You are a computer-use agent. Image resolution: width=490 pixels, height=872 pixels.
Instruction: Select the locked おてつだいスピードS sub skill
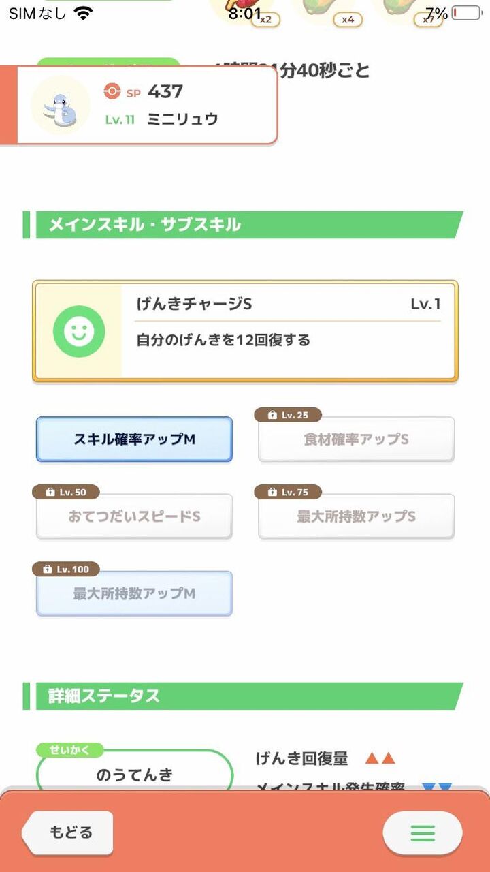(134, 516)
